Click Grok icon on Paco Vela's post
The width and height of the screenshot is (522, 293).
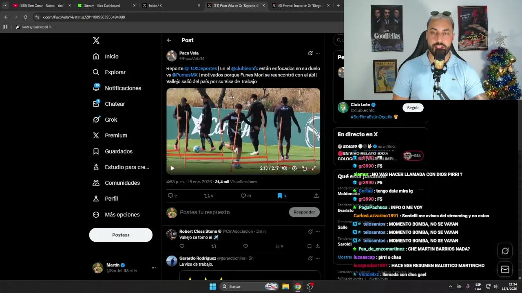pos(310,53)
